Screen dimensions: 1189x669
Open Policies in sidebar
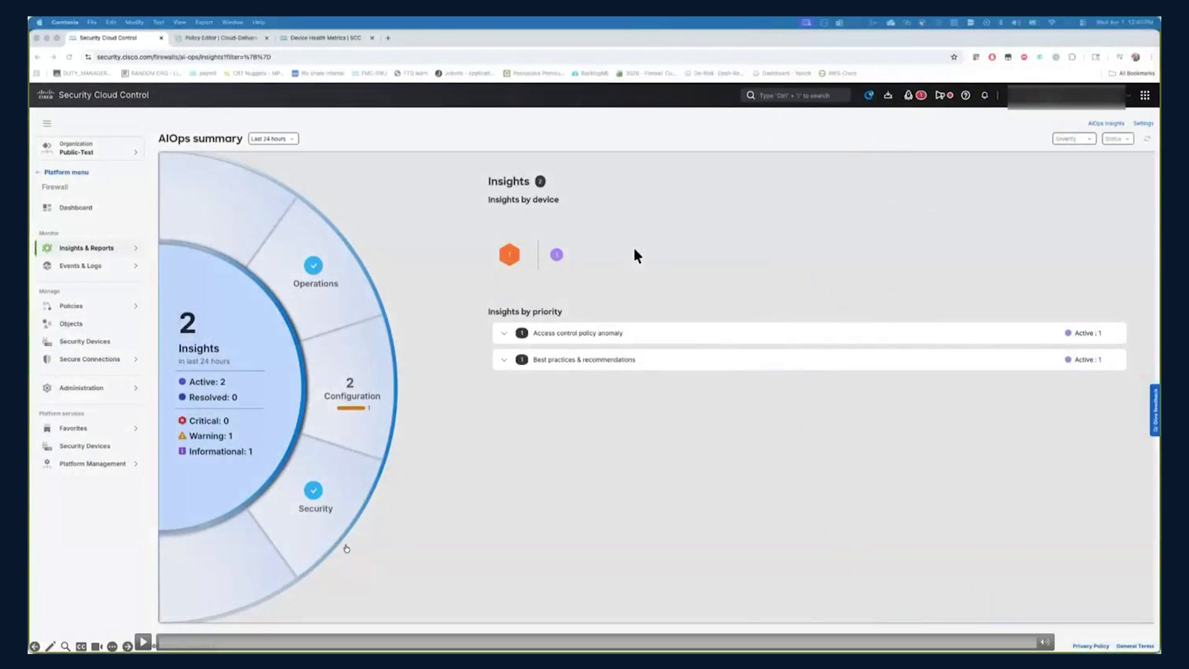coord(89,306)
